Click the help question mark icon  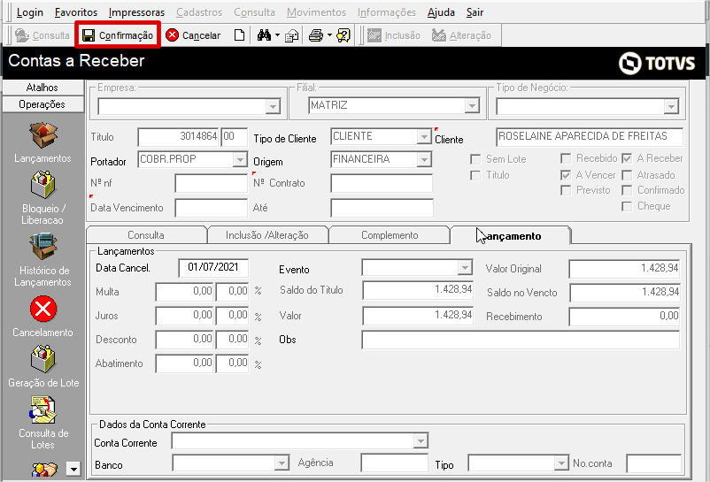[343, 35]
